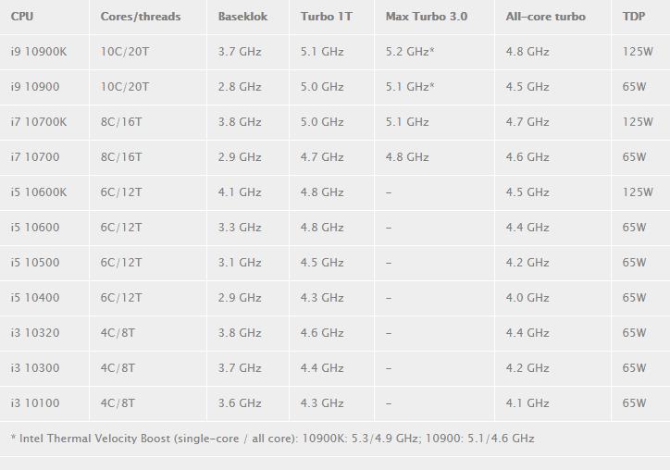670x470 pixels.
Task: Select the i5 10600K CPU name
Action: (39, 192)
